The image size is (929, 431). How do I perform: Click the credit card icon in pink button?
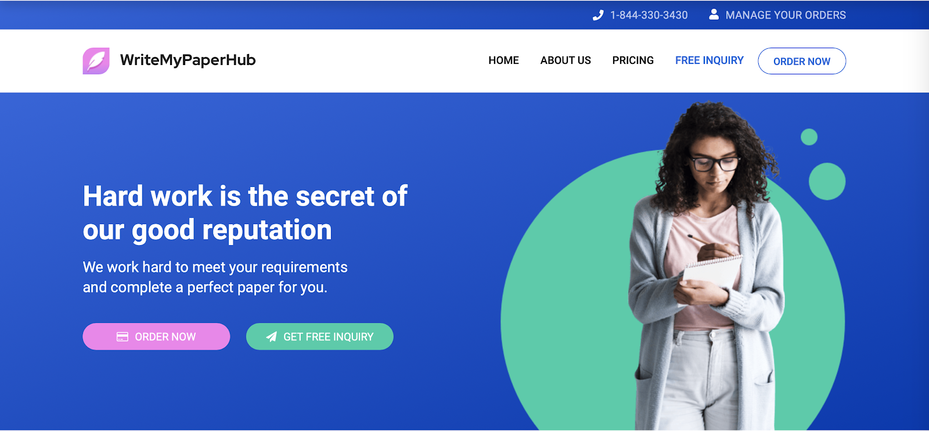coord(123,337)
